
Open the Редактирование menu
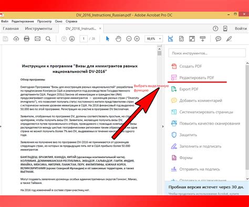point(23,22)
